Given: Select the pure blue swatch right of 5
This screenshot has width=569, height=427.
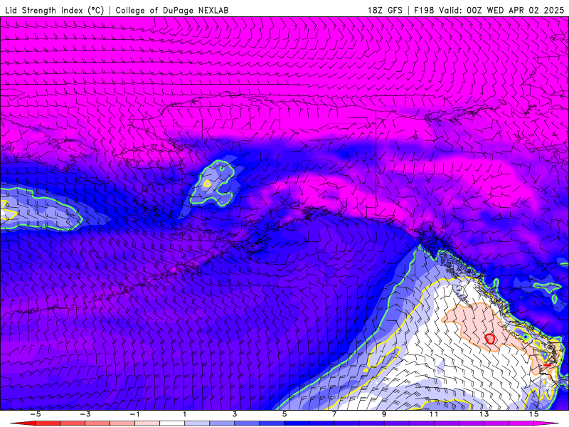Looking at the screenshot, I should point(297,423).
